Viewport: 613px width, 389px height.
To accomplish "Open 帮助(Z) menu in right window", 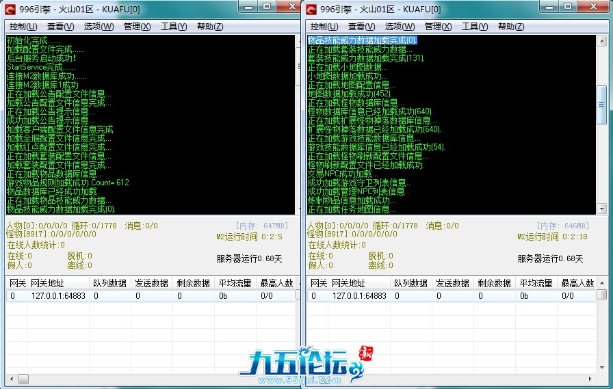I will (x=511, y=27).
